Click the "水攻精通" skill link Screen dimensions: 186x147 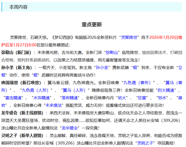42,98
